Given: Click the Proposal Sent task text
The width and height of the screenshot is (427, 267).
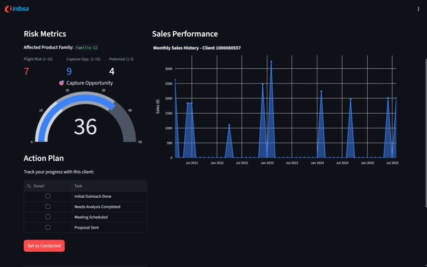Looking at the screenshot, I should pos(86,227).
